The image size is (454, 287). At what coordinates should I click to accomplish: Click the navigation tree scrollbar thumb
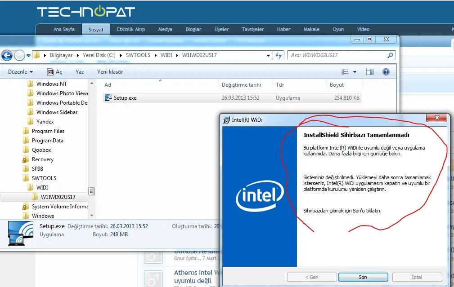tap(91, 191)
